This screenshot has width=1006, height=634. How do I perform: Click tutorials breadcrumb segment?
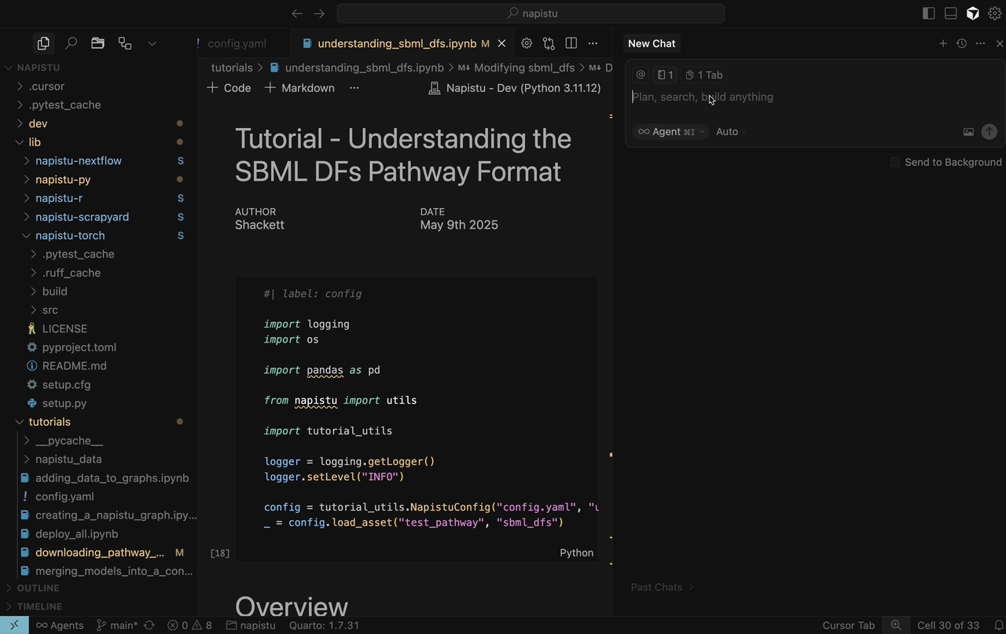coord(232,68)
